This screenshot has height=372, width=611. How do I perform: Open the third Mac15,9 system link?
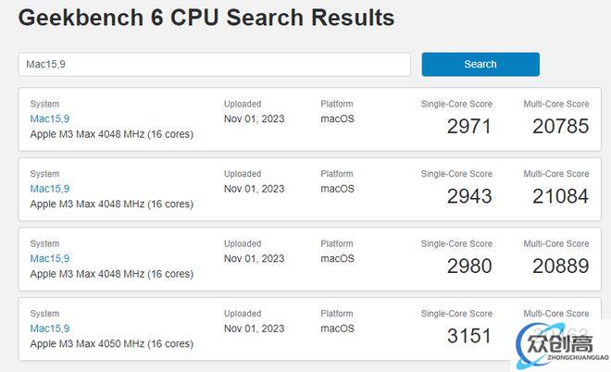tap(50, 259)
